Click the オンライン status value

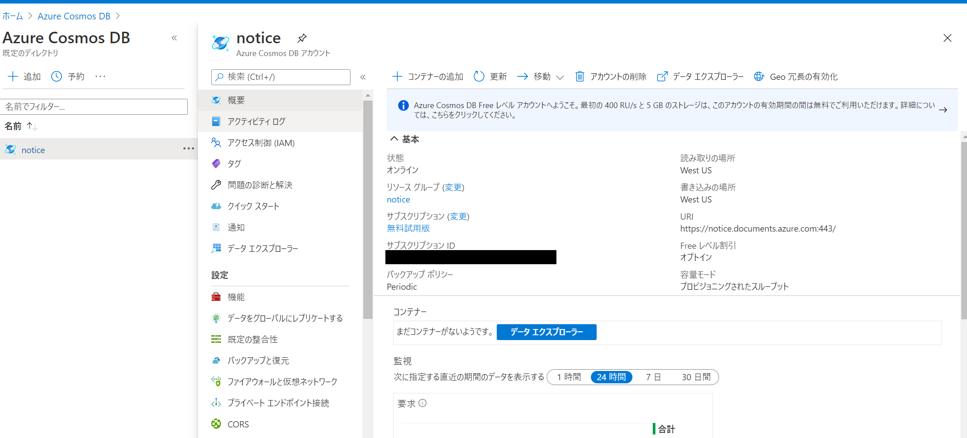[x=402, y=170]
